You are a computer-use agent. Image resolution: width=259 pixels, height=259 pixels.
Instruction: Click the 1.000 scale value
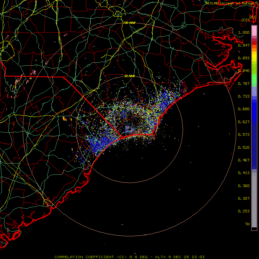(244, 32)
